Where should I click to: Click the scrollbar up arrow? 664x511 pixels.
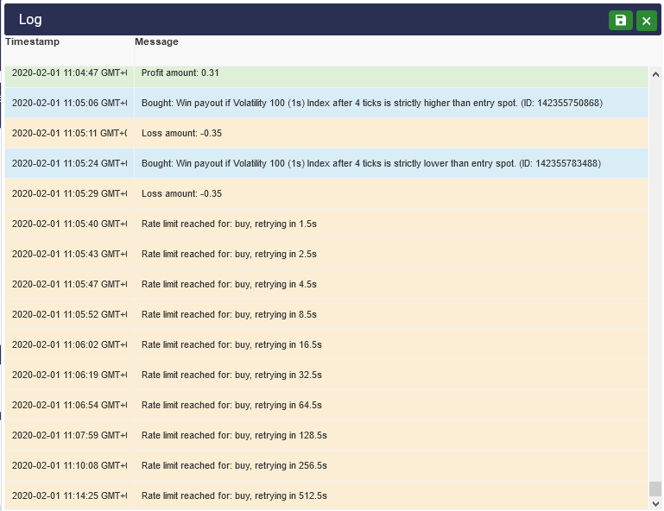(655, 74)
